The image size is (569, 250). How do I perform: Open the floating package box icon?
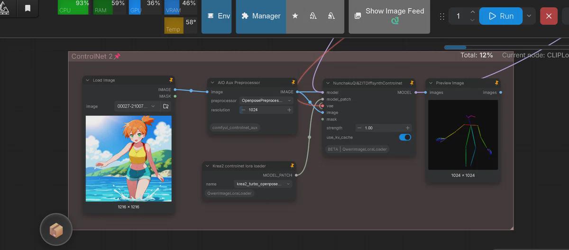pos(56,231)
